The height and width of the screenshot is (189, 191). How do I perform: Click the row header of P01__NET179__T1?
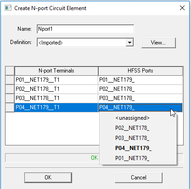pyautogui.click(x=10, y=80)
